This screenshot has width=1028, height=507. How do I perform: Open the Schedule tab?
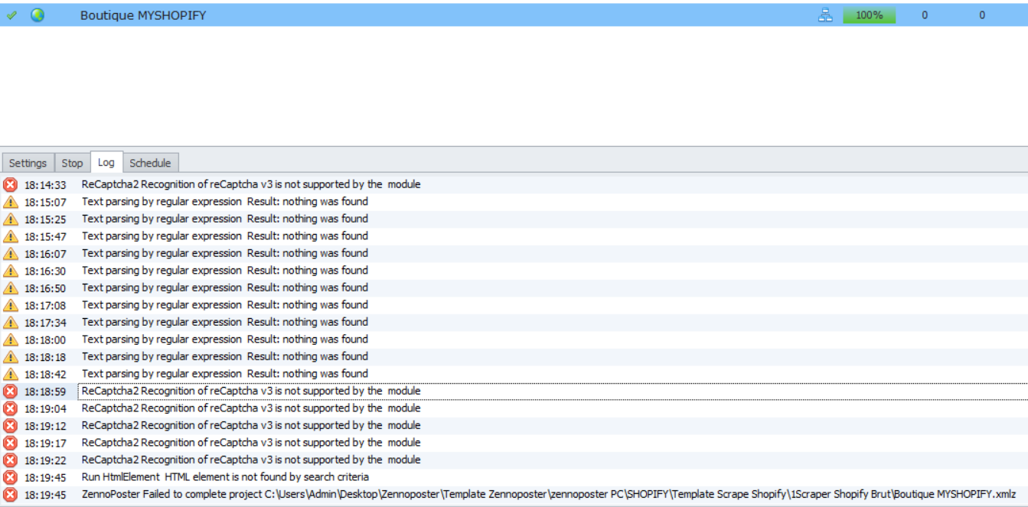tap(150, 163)
